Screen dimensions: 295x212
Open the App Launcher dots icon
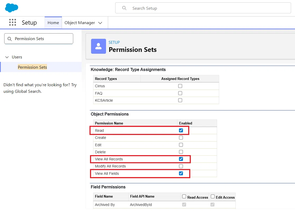tap(13, 22)
